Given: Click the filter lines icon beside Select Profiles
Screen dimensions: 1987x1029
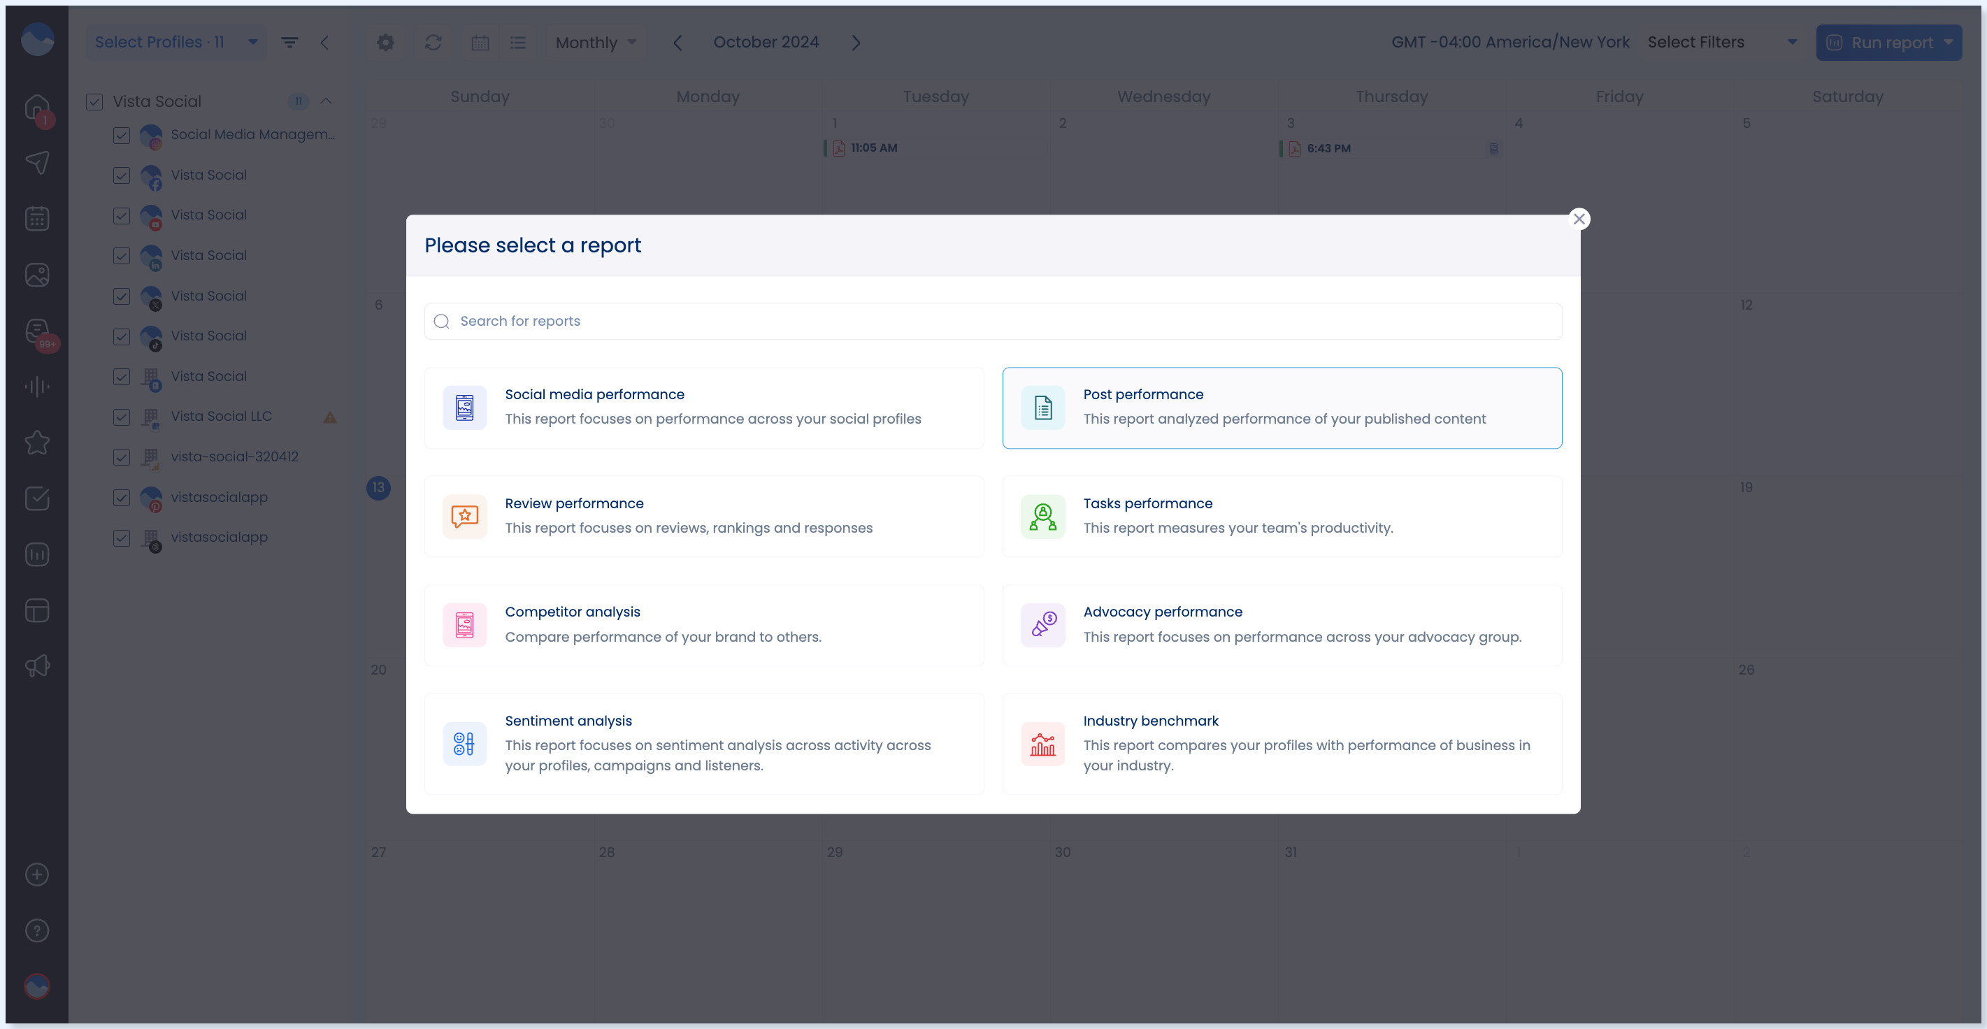Looking at the screenshot, I should (x=289, y=43).
